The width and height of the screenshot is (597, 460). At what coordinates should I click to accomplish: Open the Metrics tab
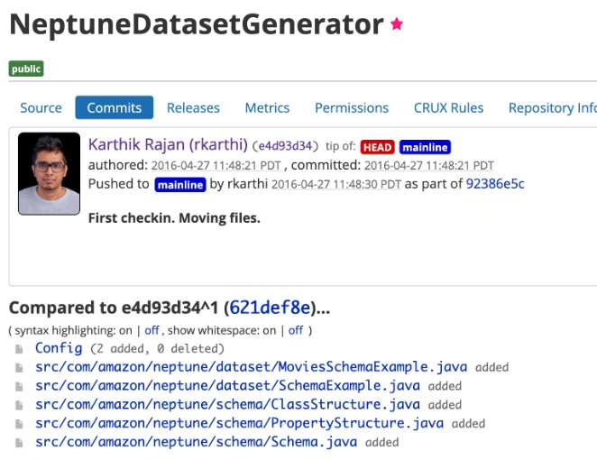[267, 107]
